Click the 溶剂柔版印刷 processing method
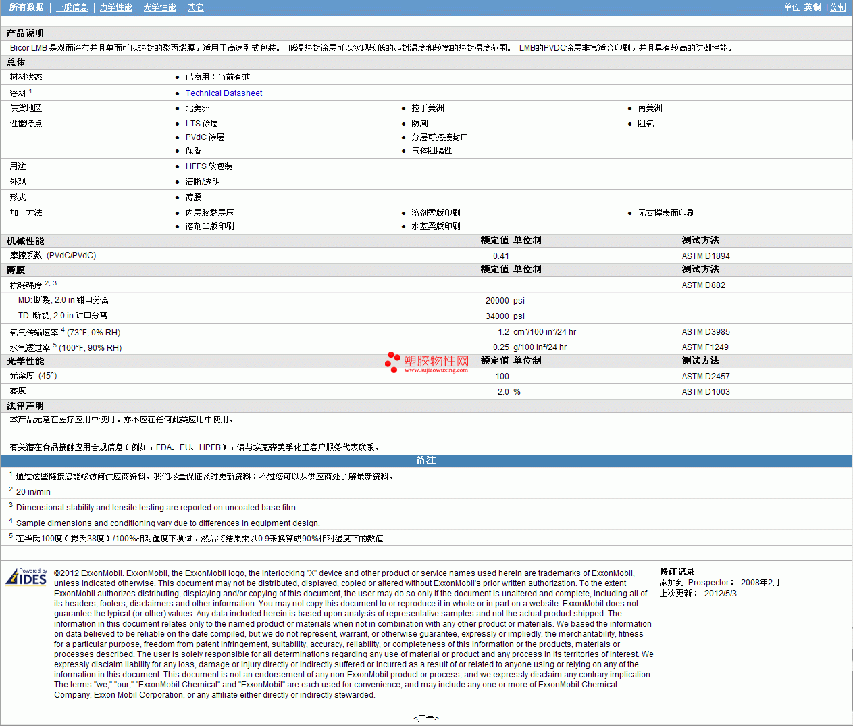The width and height of the screenshot is (853, 726). [x=436, y=213]
